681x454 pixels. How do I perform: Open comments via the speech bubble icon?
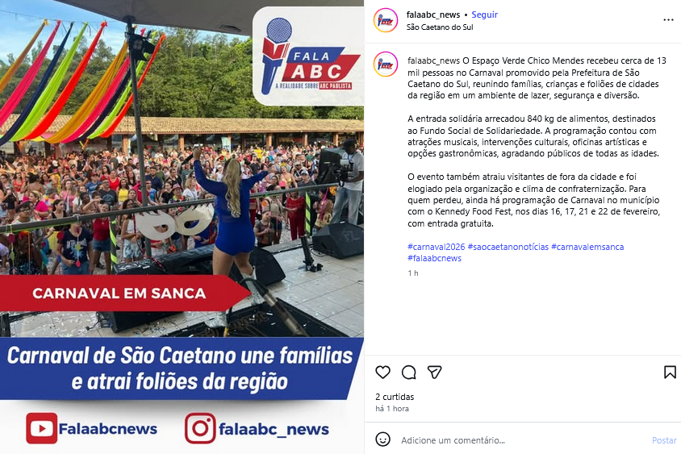tap(409, 372)
